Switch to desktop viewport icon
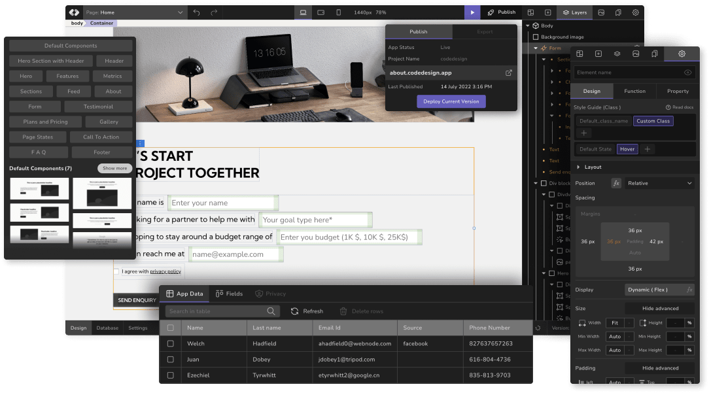Screen dimensions: 709x393 pos(303,12)
